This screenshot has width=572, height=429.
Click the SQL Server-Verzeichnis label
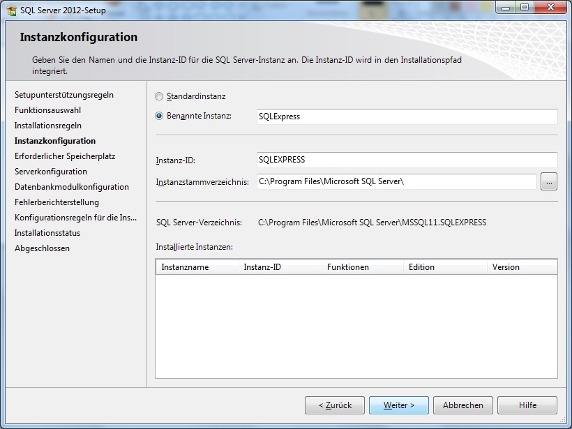[200, 223]
